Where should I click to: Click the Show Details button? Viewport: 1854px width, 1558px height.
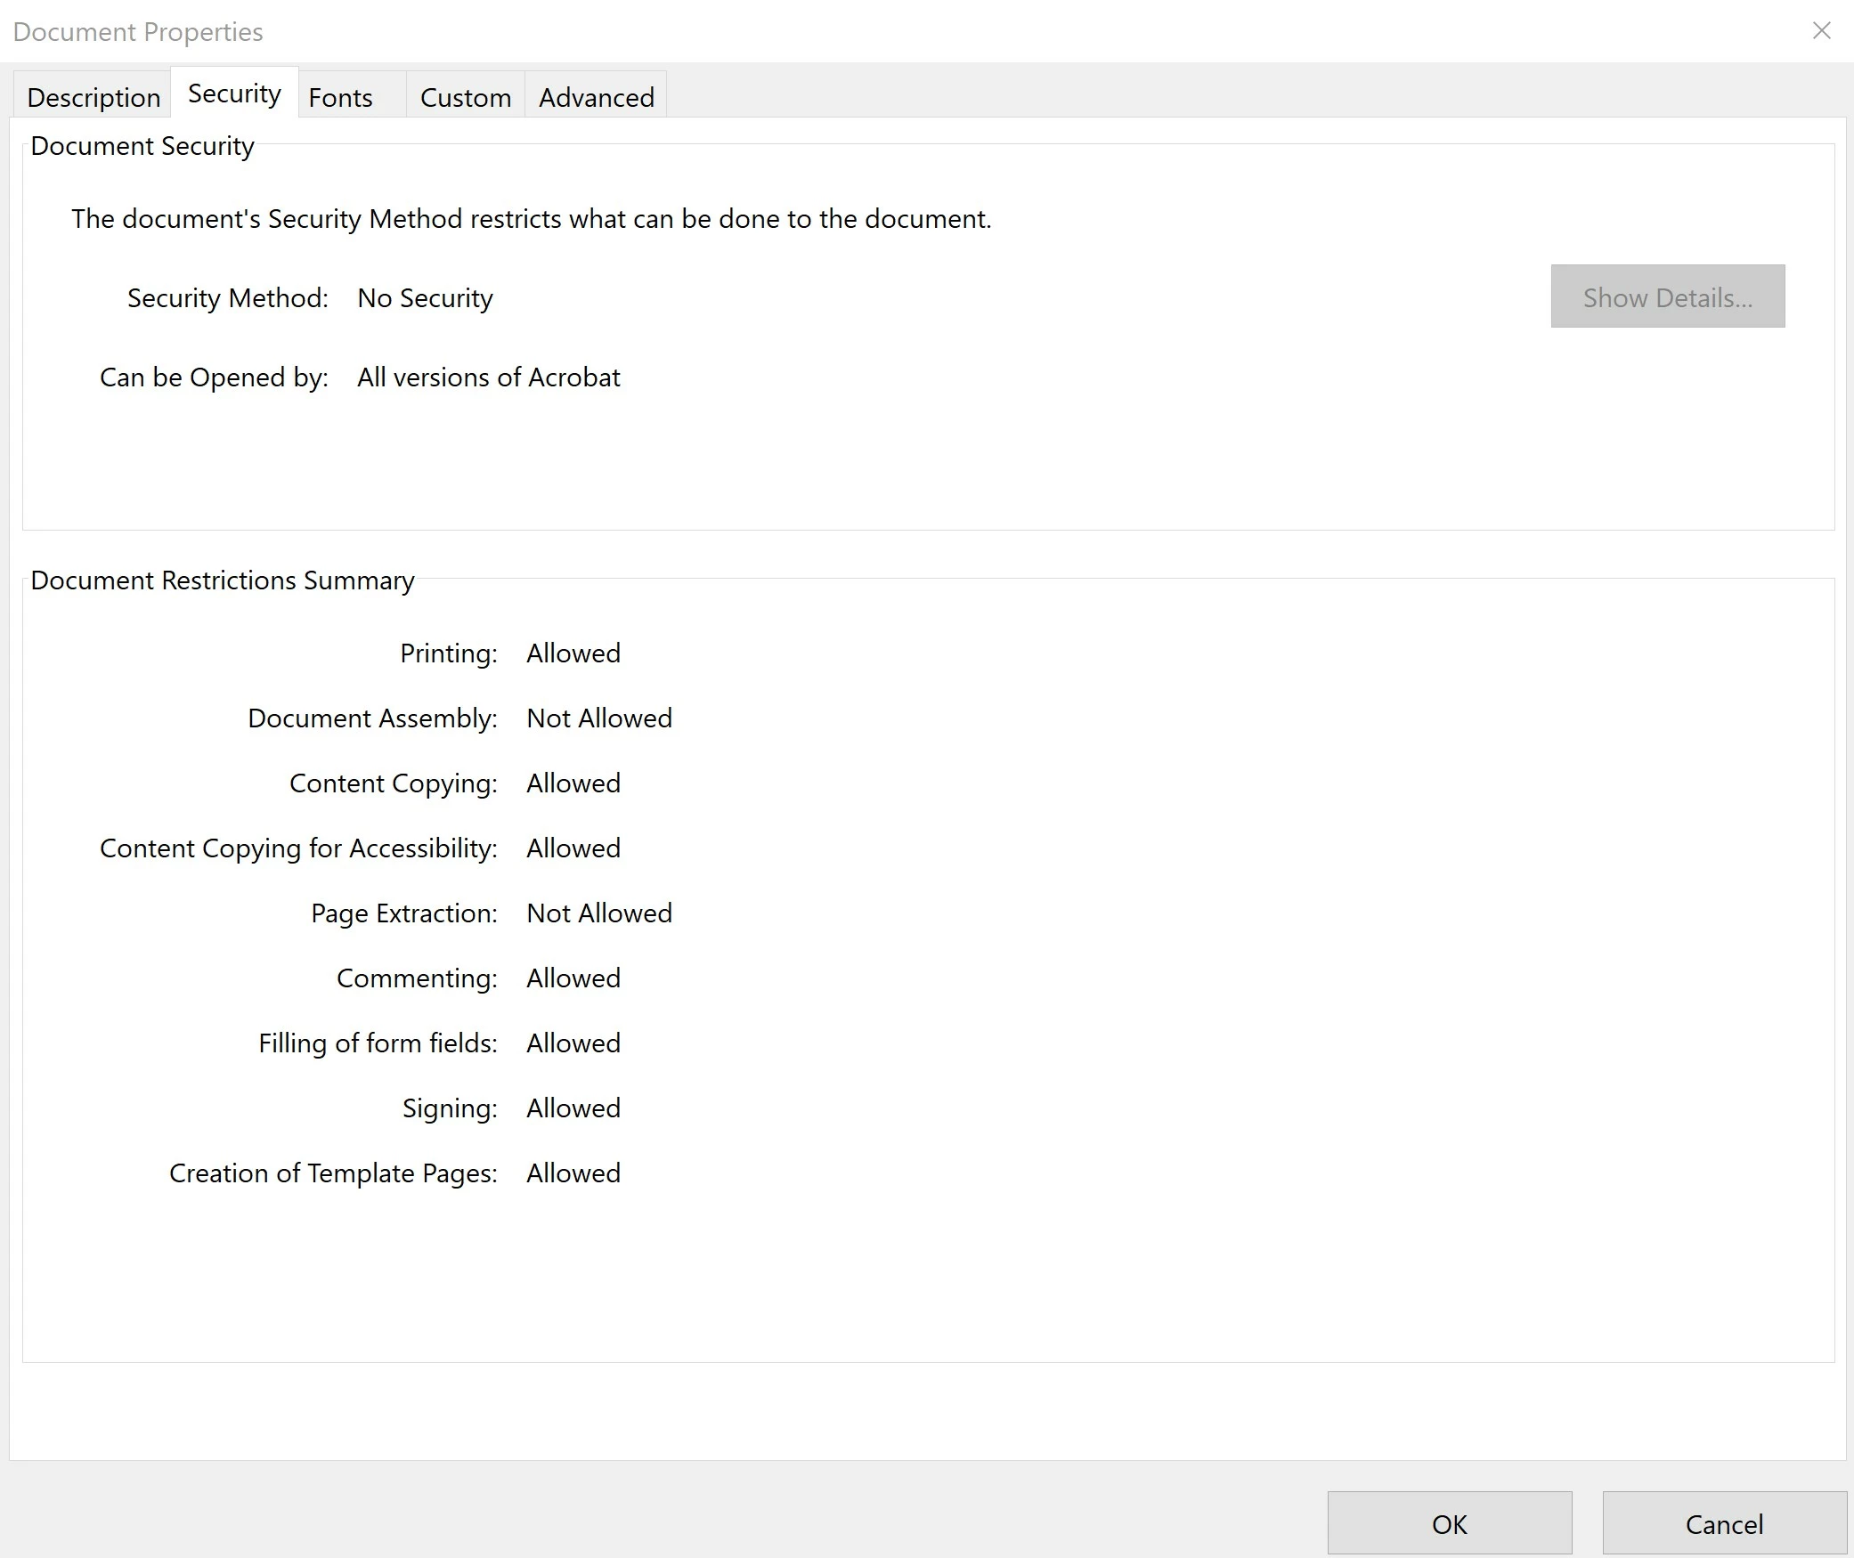click(1667, 296)
